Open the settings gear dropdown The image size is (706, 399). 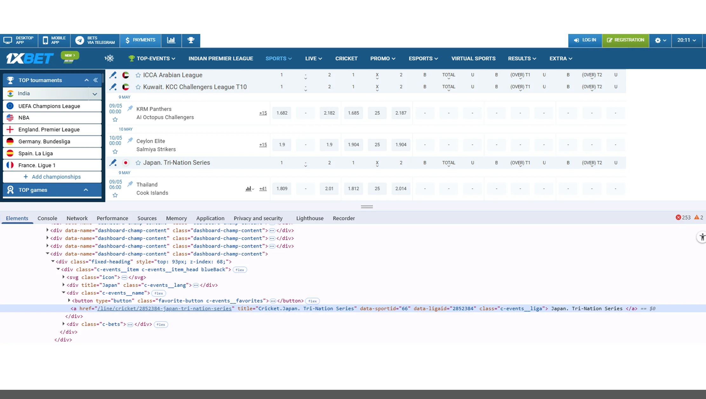coord(660,40)
